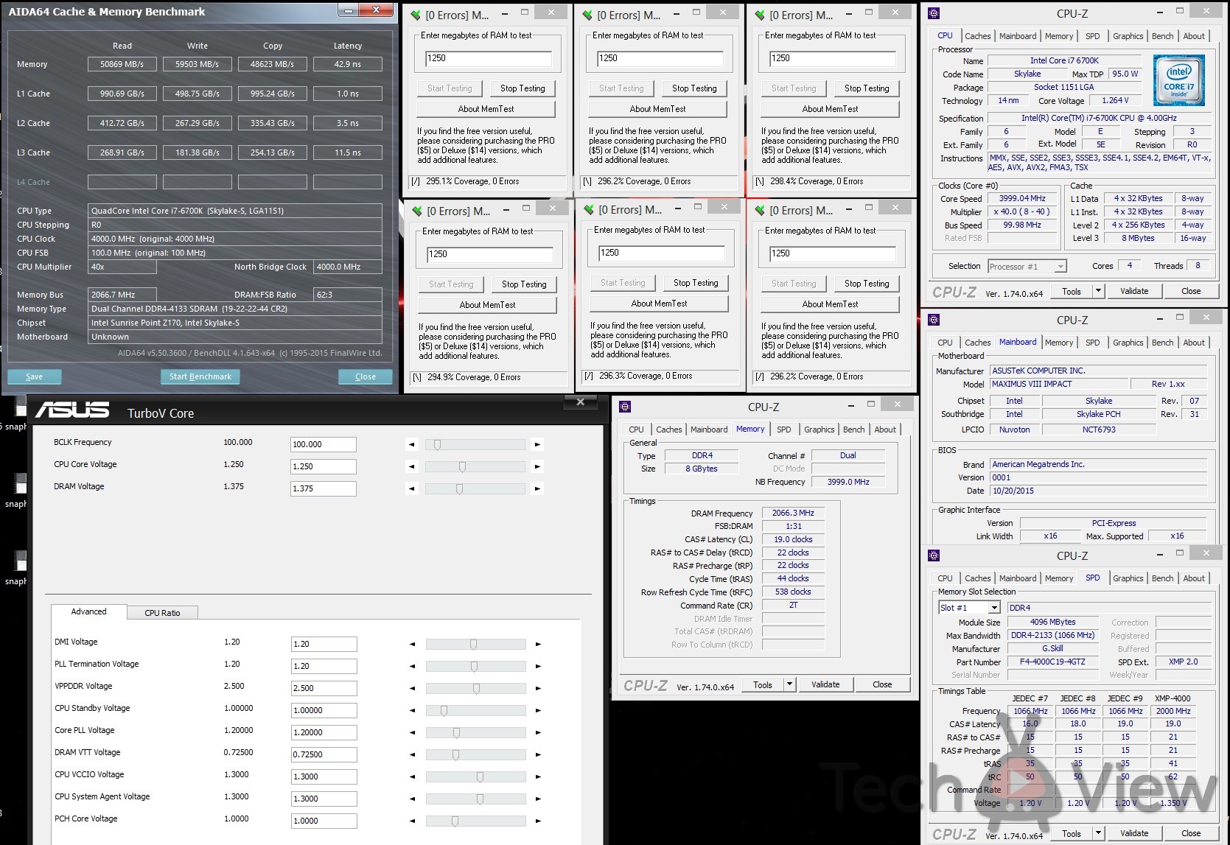Open the Caches tab in the top CPU-Z CPU window
Image resolution: width=1230 pixels, height=845 pixels.
coord(977,36)
